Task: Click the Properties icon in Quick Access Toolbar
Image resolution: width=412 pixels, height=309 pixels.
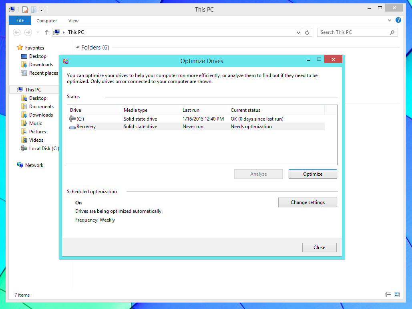Action: pyautogui.click(x=25, y=9)
